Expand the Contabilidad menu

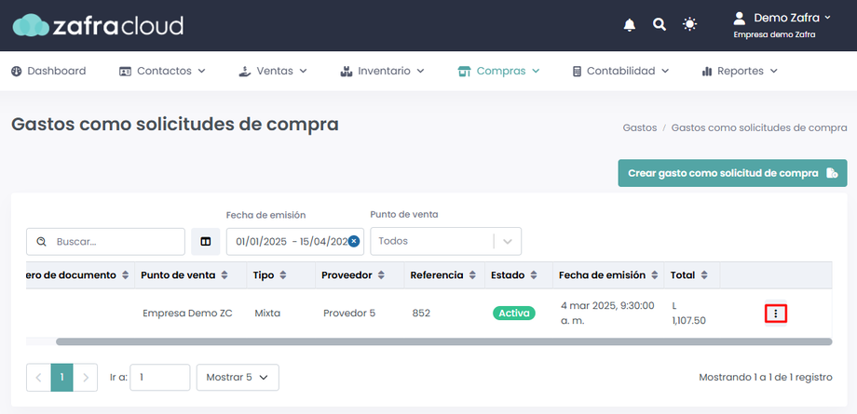(x=620, y=71)
